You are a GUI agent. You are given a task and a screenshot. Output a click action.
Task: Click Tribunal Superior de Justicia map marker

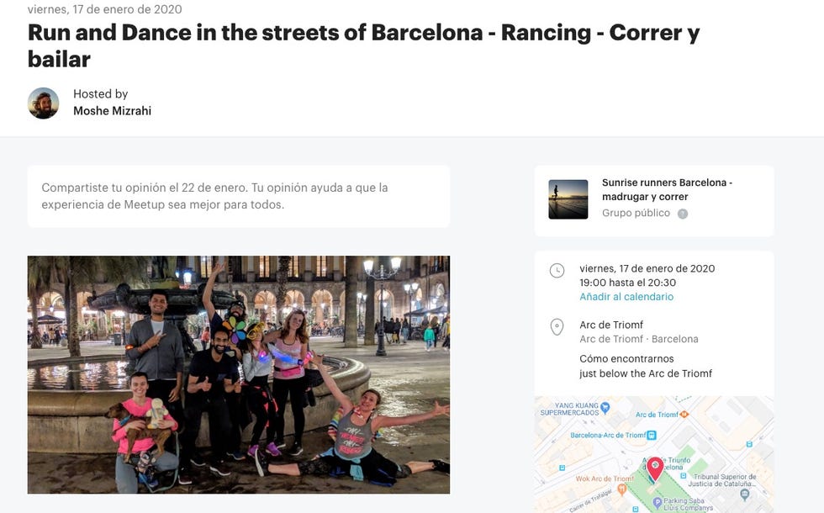tap(745, 494)
